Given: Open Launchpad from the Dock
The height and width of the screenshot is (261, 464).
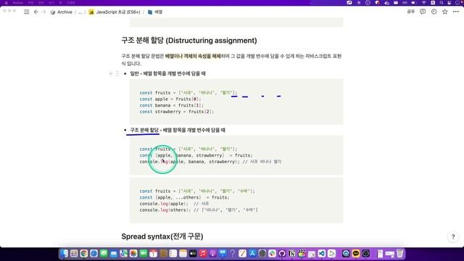Looking at the screenshot, I should (x=74, y=254).
